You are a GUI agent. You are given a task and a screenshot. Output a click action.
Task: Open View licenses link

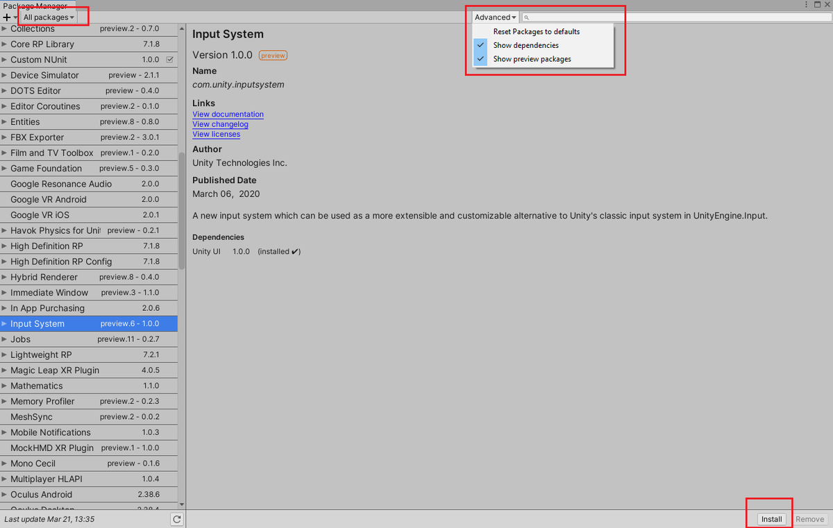click(216, 134)
